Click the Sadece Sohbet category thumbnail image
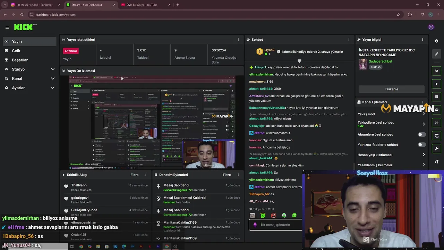The width and height of the screenshot is (444, 250). coord(363,64)
